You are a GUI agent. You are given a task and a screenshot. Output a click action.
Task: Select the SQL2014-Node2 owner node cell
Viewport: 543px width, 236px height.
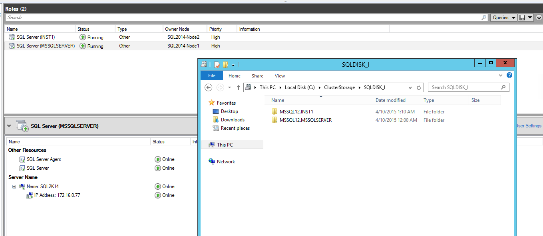click(x=183, y=37)
